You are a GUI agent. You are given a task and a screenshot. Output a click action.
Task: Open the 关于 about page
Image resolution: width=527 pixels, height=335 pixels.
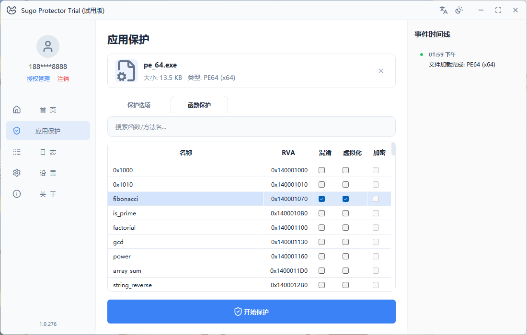[x=48, y=194]
